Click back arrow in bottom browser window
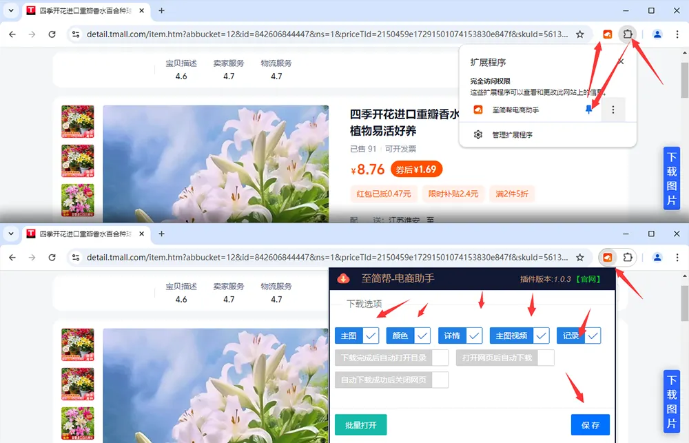This screenshot has height=443, width=689. 12,258
